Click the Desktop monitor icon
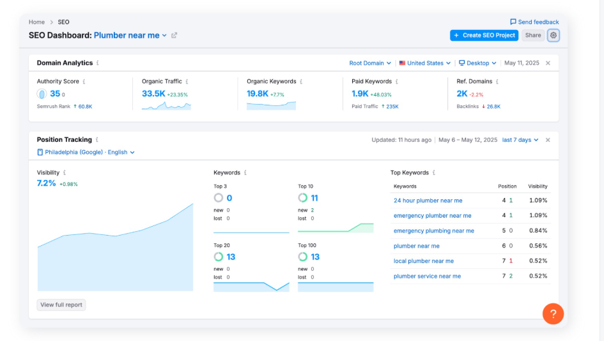 coord(462,63)
